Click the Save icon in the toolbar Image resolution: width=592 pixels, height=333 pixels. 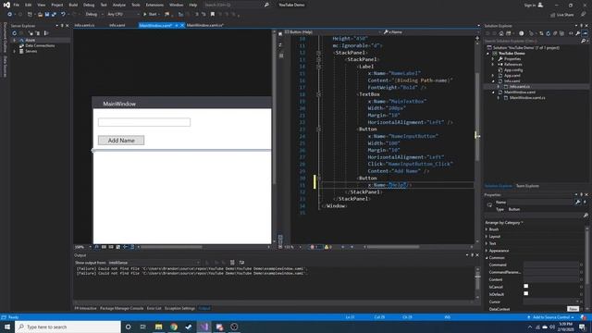pyautogui.click(x=47, y=15)
